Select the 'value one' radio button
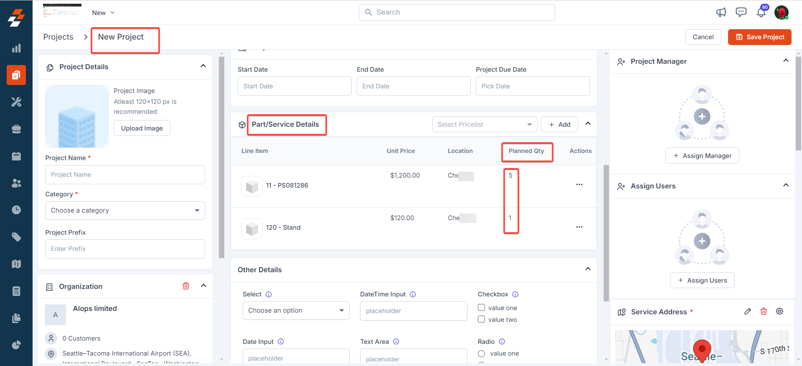 tap(482, 353)
